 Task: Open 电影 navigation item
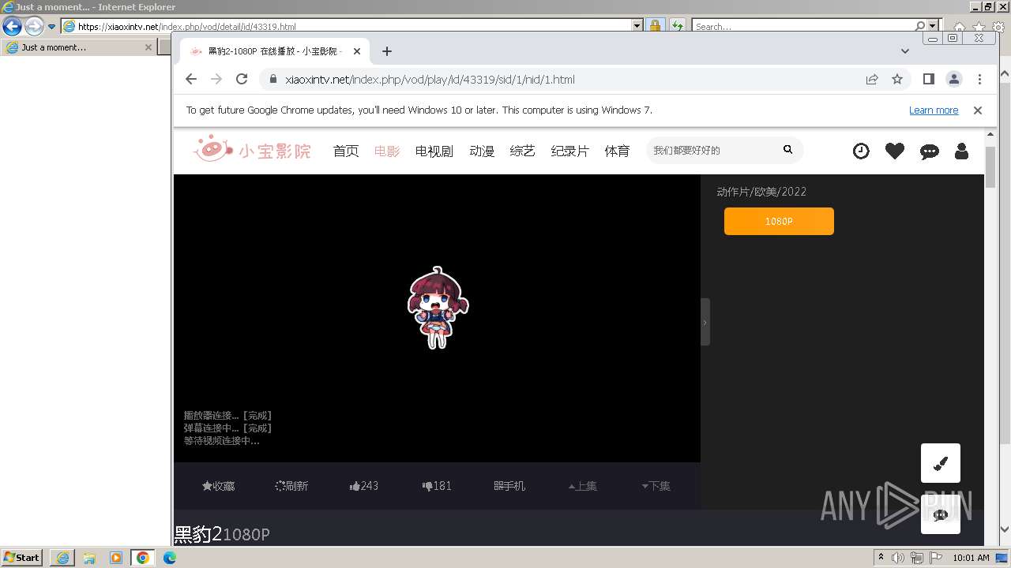(x=387, y=151)
